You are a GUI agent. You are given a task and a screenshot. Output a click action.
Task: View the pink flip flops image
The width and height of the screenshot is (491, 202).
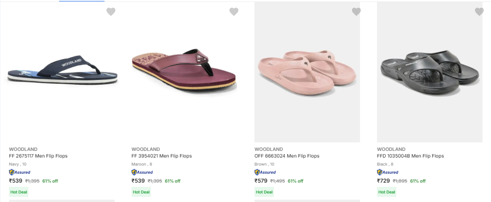[307, 71]
